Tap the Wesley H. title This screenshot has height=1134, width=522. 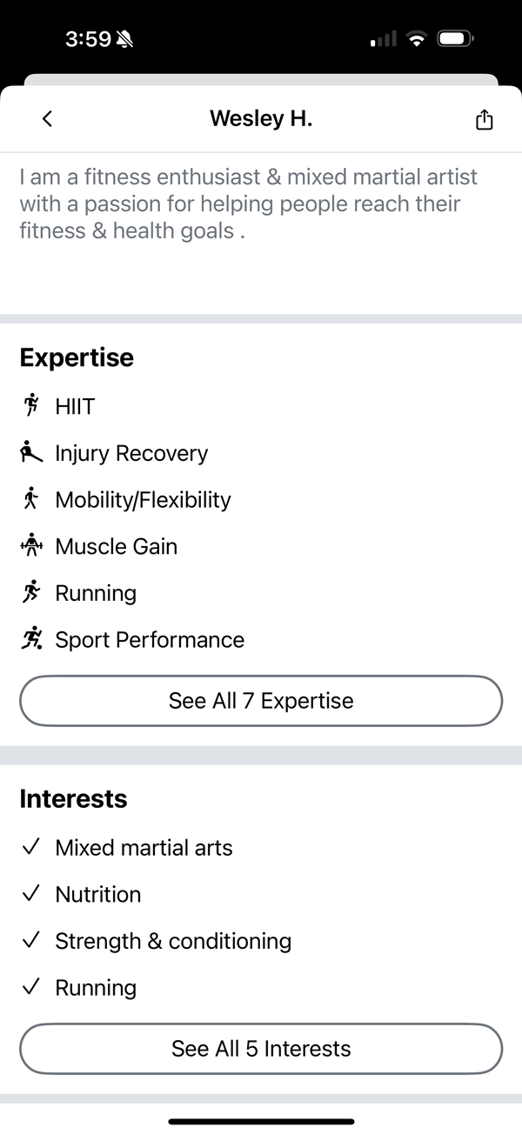(261, 119)
